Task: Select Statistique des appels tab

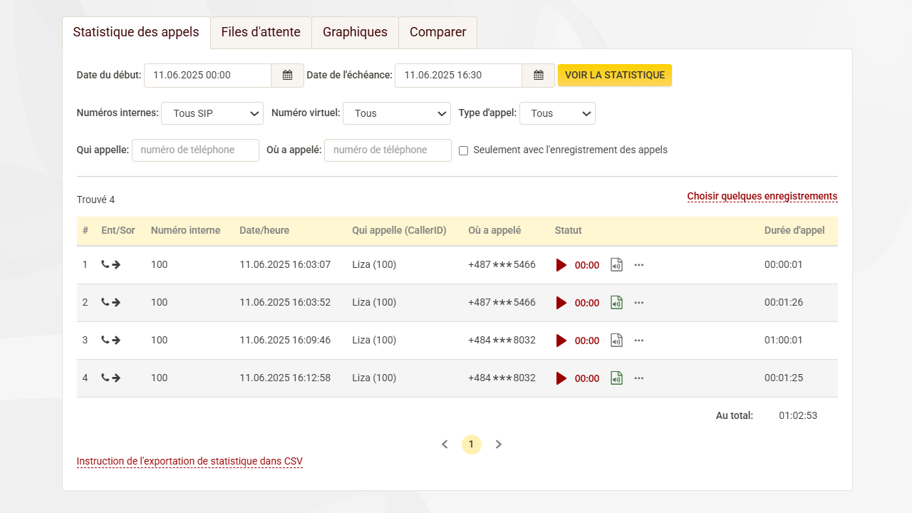Action: pyautogui.click(x=136, y=33)
